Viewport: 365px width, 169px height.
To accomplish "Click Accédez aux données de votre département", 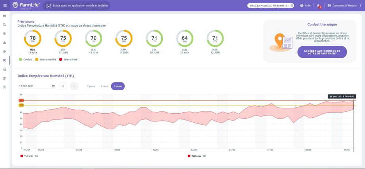I will pos(322,52).
